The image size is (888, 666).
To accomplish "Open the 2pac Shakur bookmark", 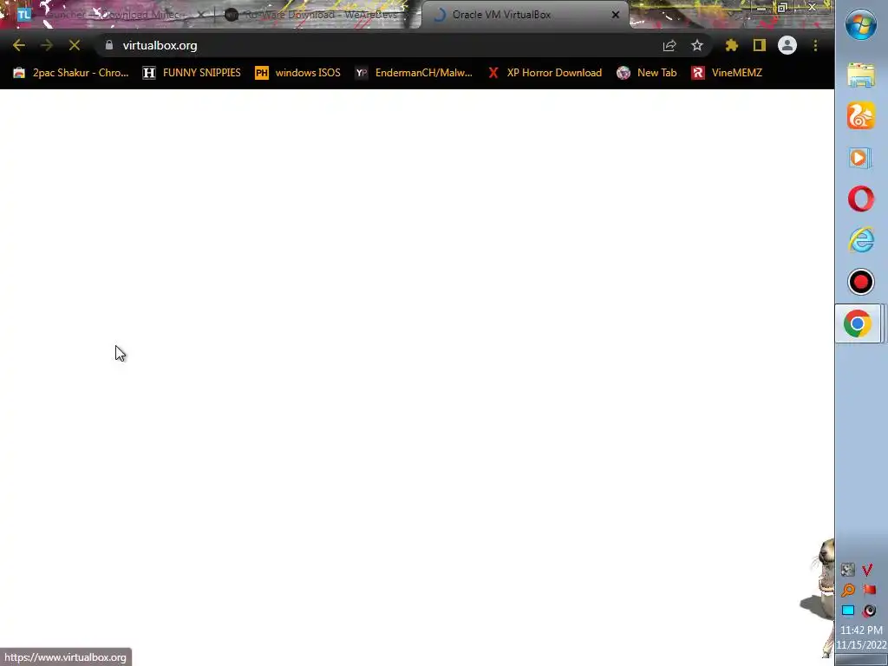I will click(71, 73).
